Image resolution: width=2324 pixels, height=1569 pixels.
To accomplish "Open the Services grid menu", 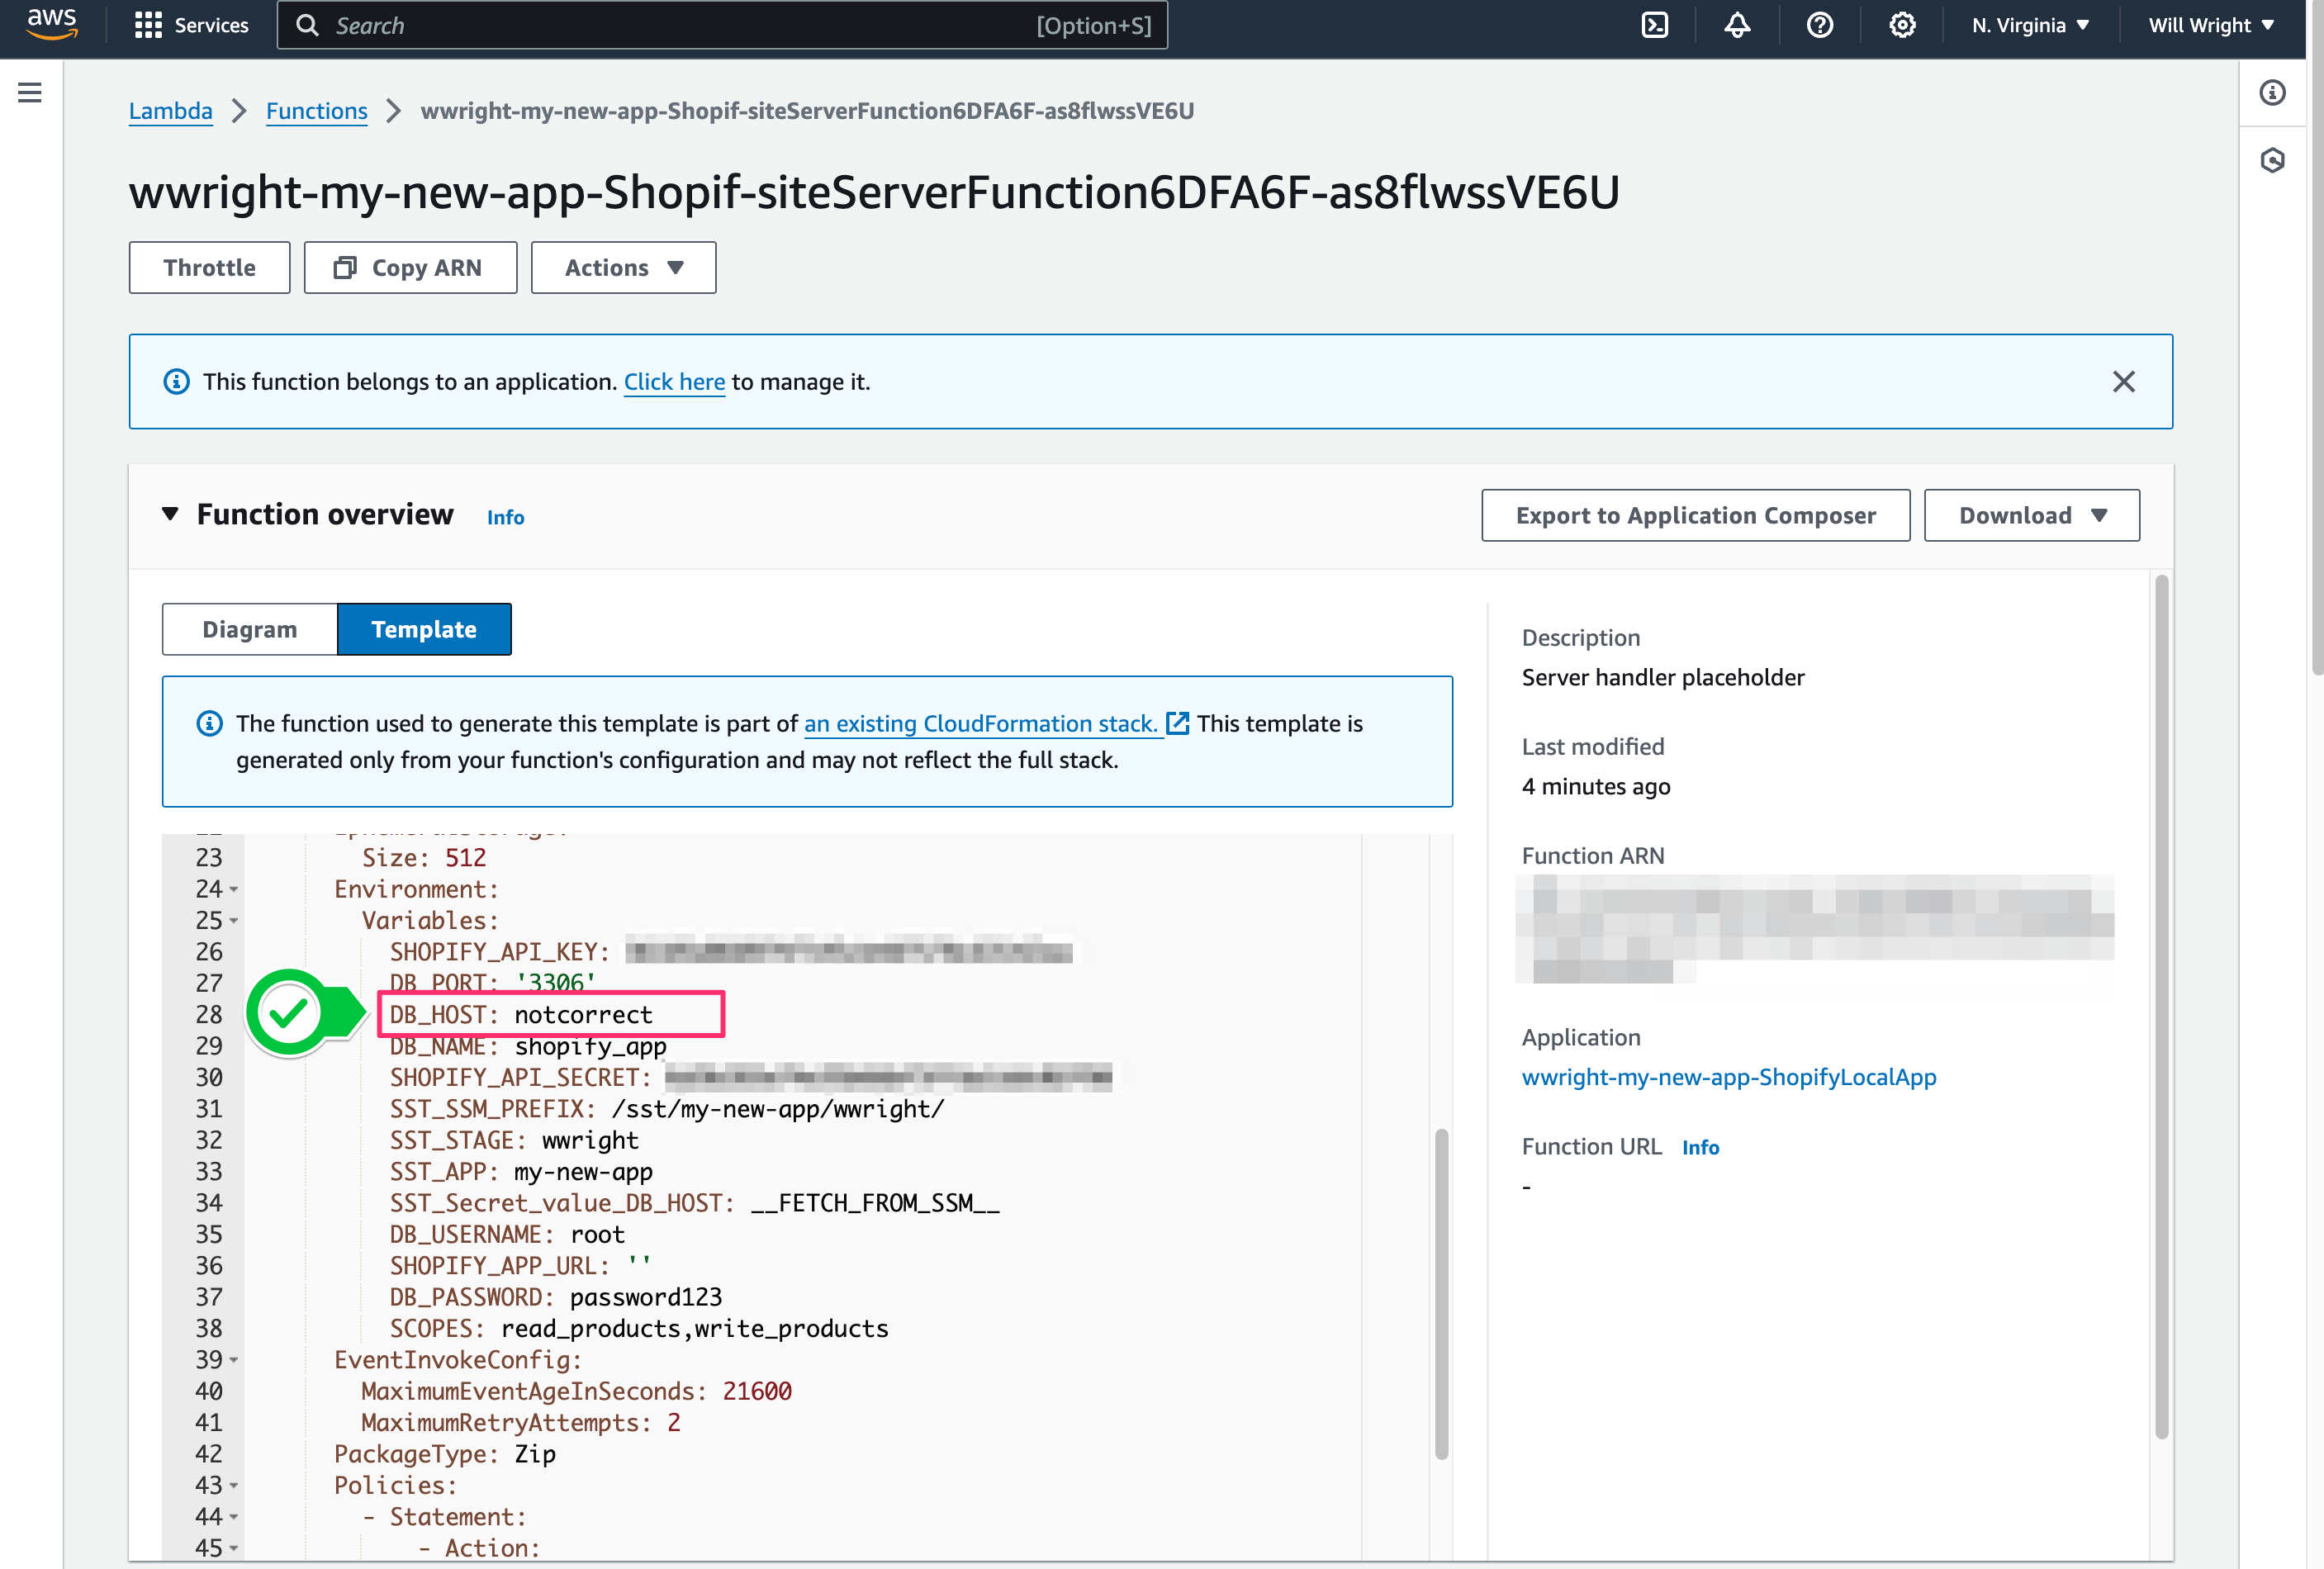I will (x=191, y=25).
